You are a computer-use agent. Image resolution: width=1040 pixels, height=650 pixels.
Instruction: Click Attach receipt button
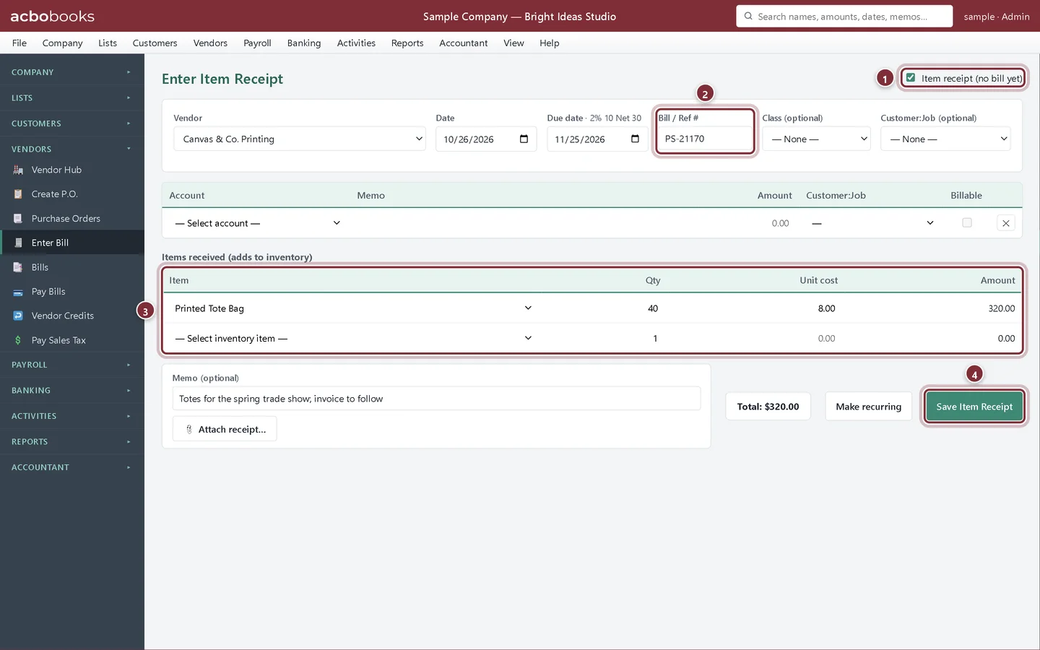[x=225, y=429]
